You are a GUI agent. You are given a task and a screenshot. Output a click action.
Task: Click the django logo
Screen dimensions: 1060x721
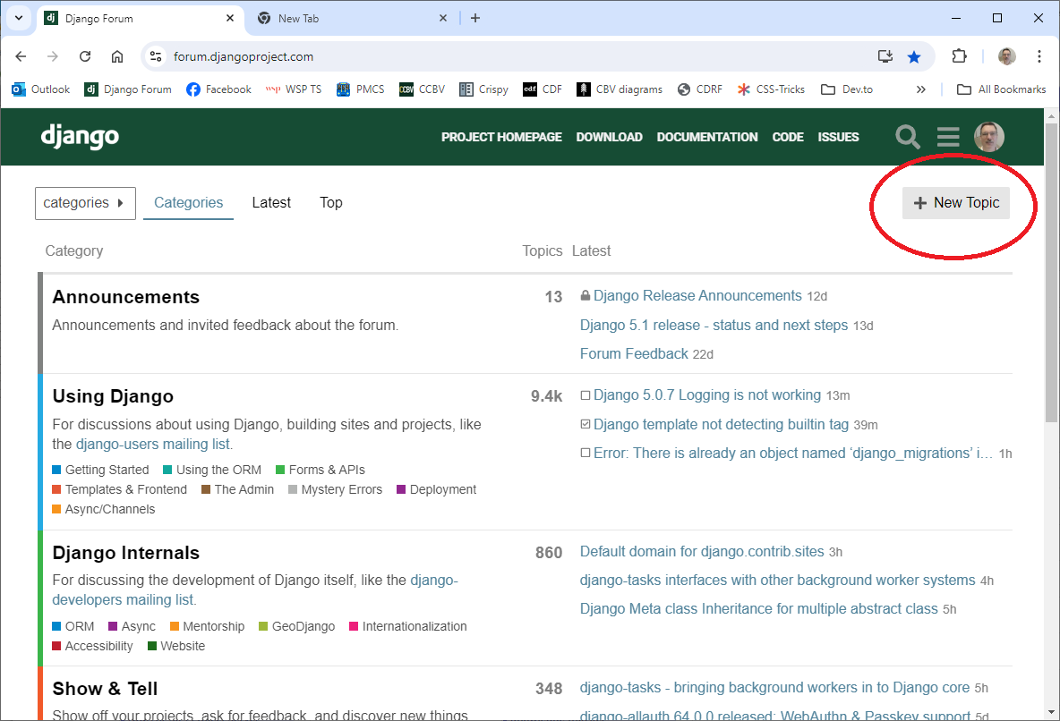pos(80,137)
